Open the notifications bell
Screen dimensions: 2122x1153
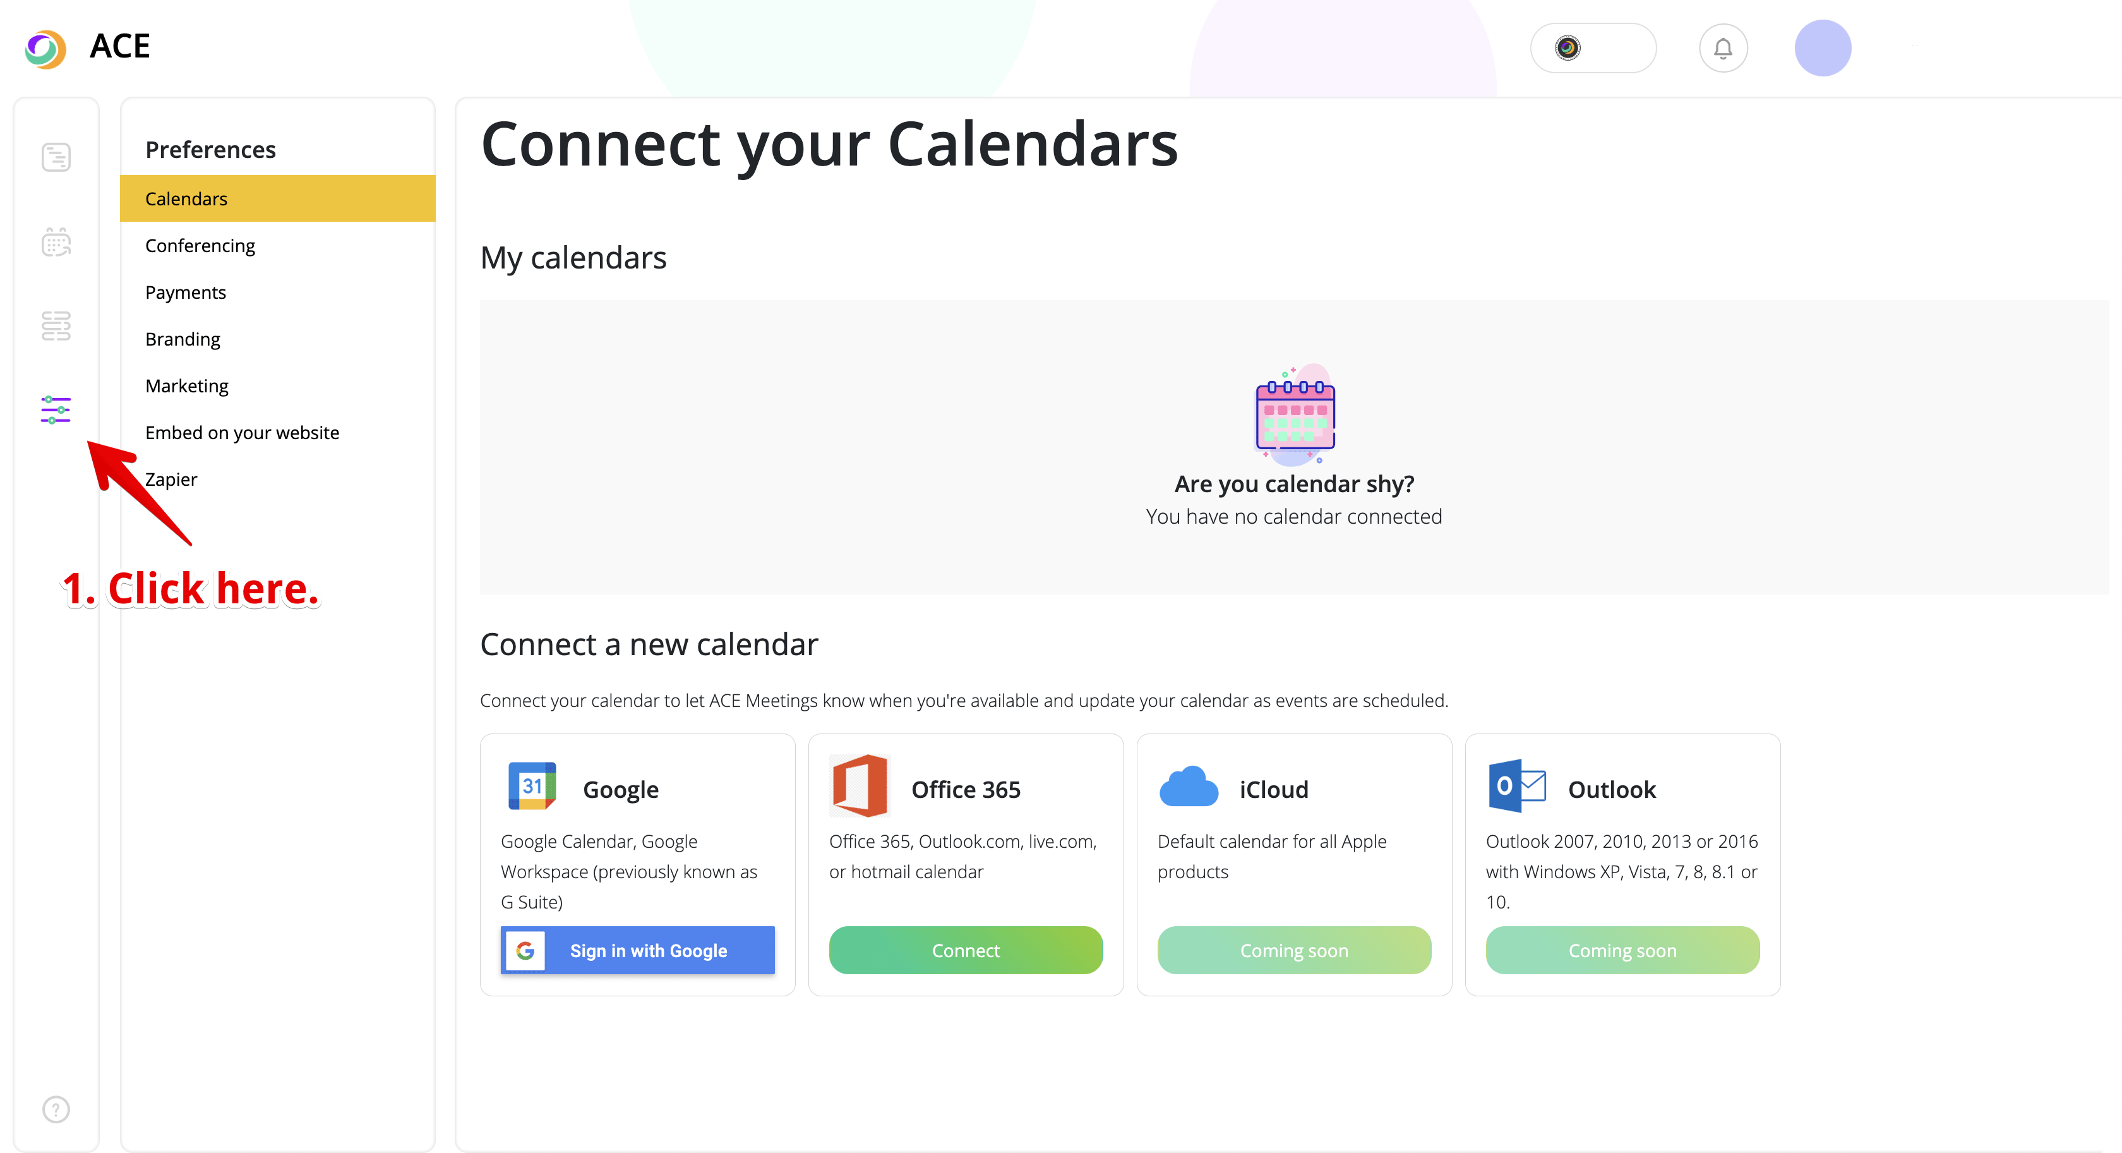click(1722, 49)
